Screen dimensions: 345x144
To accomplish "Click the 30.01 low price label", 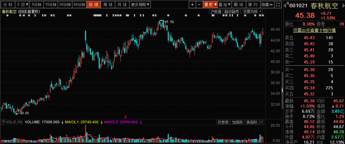I will (25, 113).
